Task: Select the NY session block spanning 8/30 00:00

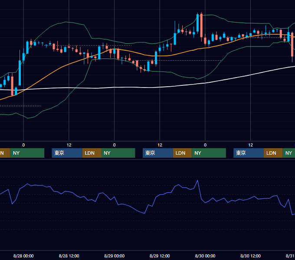Action: click(209, 153)
